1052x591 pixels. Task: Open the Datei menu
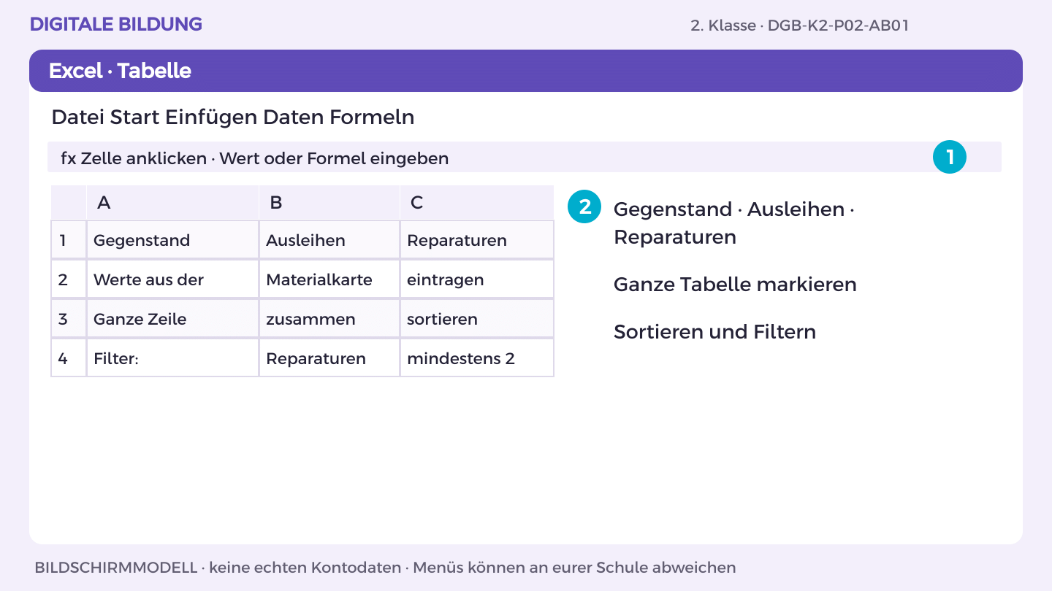(x=78, y=117)
